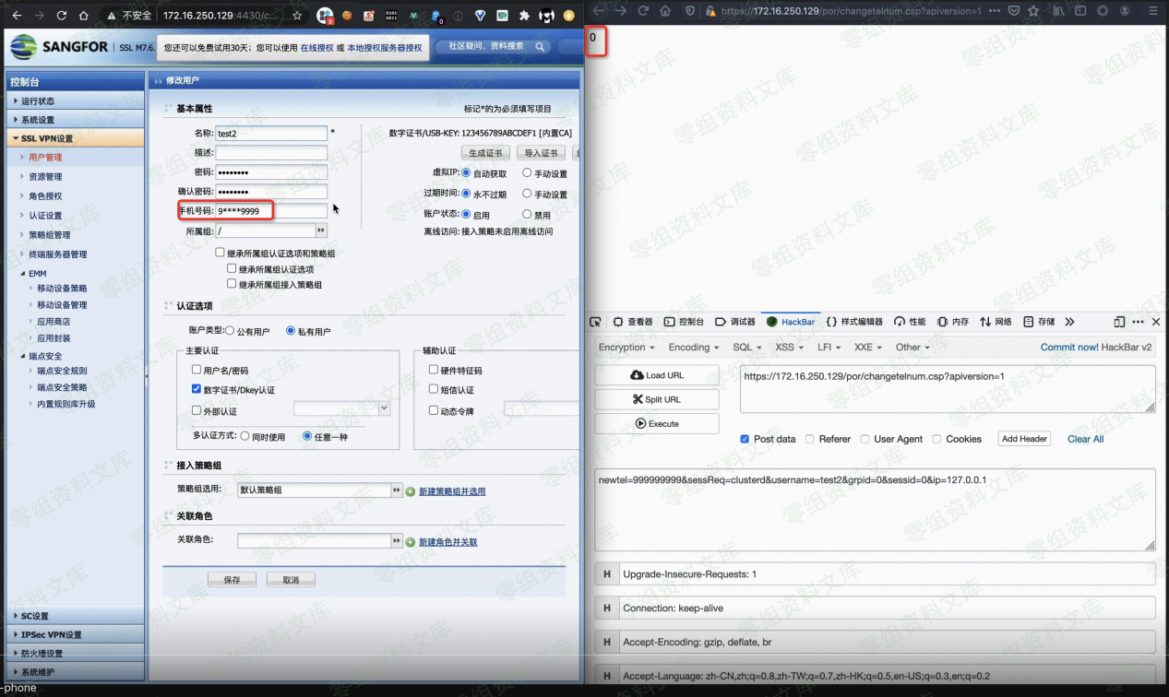This screenshot has width=1169, height=697.
Task: Click the 手机号码 phone number field
Action: point(271,211)
